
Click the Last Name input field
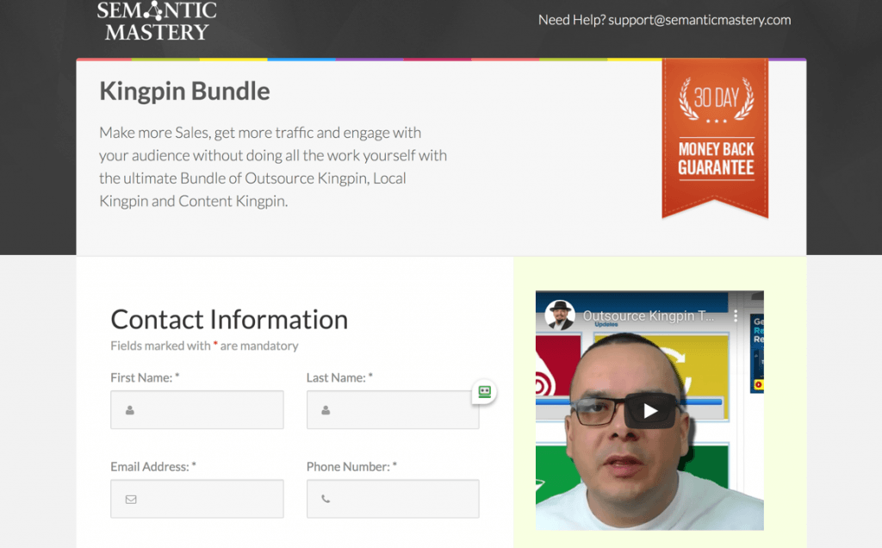pos(393,409)
